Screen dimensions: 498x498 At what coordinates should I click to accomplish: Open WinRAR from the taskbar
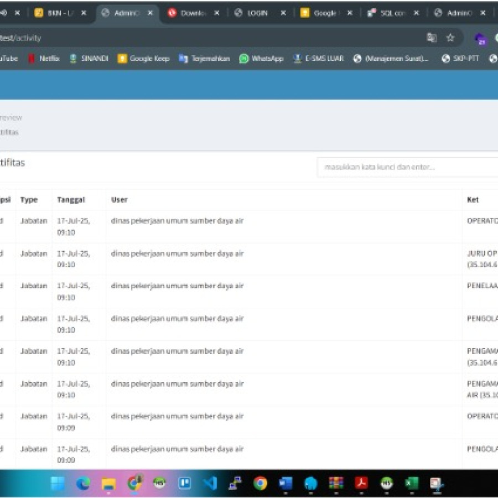click(x=336, y=483)
